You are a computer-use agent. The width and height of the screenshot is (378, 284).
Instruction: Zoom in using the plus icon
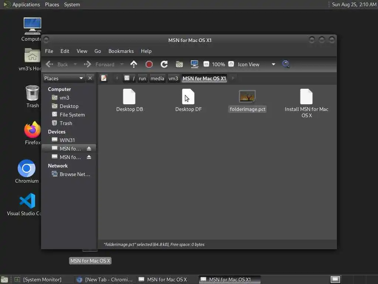coord(231,64)
